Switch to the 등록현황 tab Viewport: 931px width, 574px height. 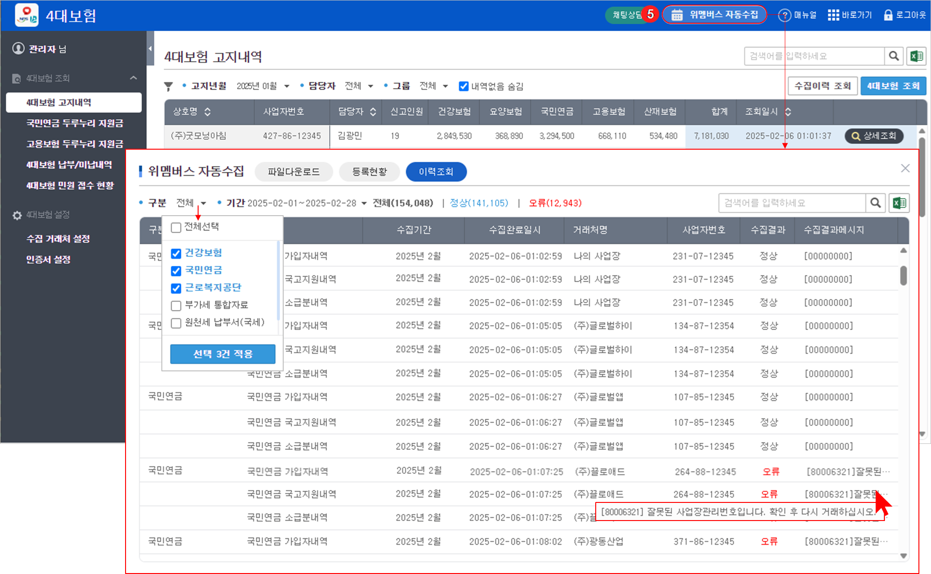pyautogui.click(x=369, y=172)
